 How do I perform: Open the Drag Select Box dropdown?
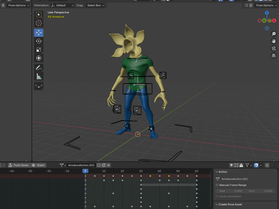95,5
